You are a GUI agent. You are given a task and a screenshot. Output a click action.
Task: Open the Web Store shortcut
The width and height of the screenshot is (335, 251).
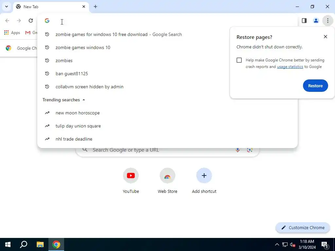pyautogui.click(x=167, y=180)
